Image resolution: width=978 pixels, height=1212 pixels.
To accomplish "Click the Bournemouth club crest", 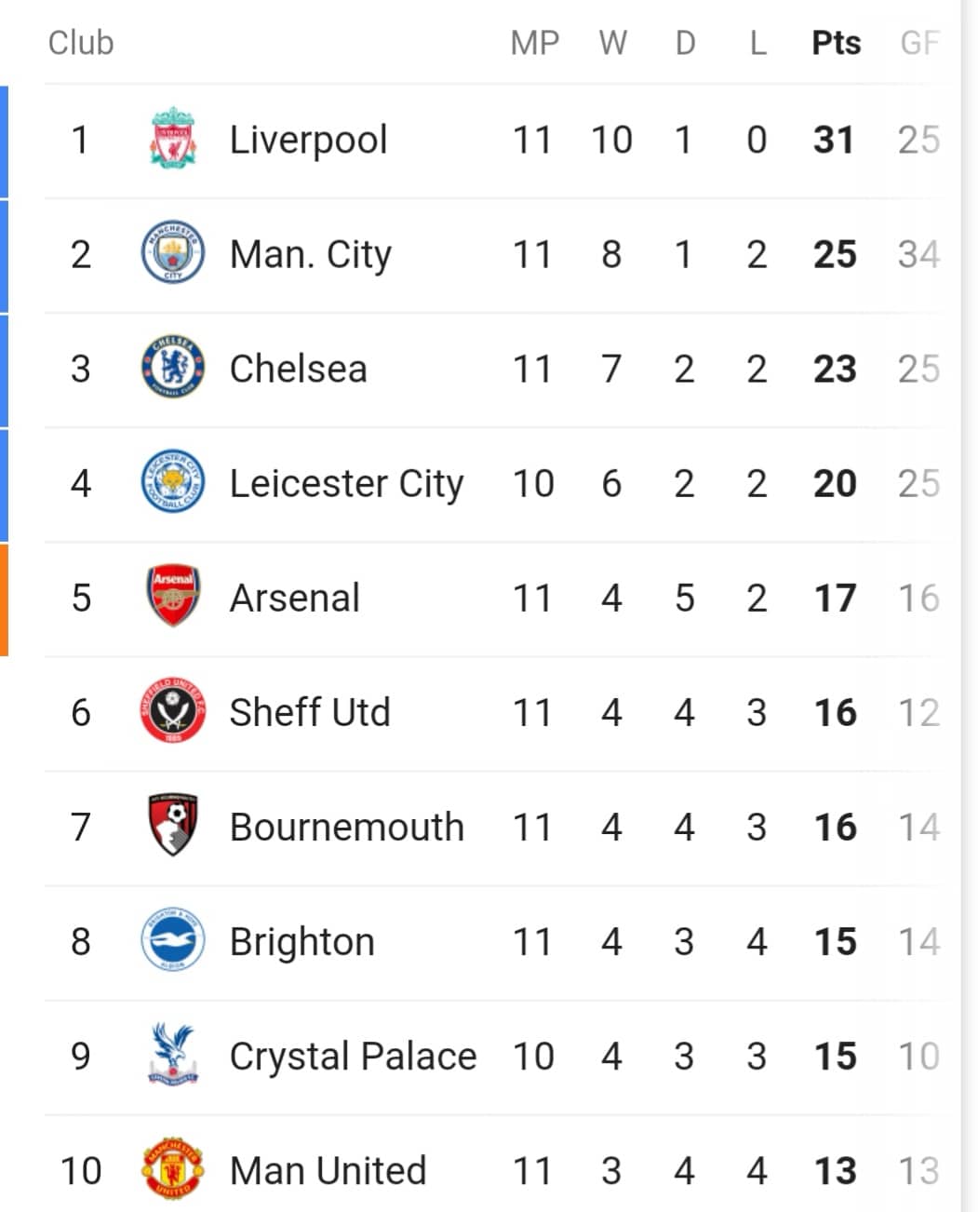I will tap(173, 826).
